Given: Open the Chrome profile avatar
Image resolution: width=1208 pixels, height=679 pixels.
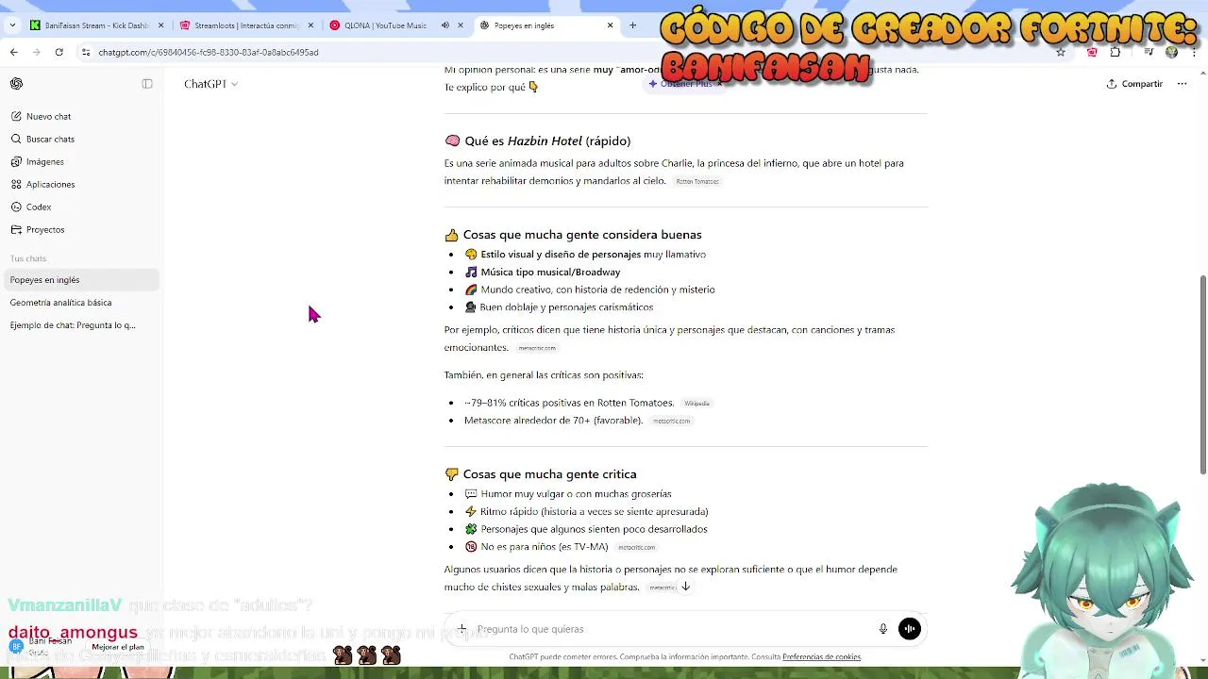Looking at the screenshot, I should pyautogui.click(x=1172, y=52).
